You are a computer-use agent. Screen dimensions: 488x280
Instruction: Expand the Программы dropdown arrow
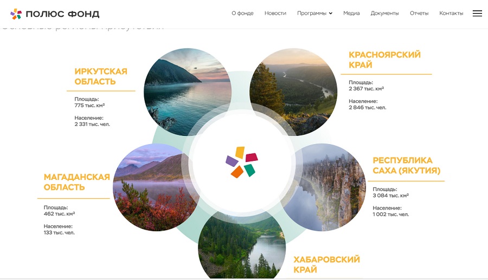pos(331,14)
